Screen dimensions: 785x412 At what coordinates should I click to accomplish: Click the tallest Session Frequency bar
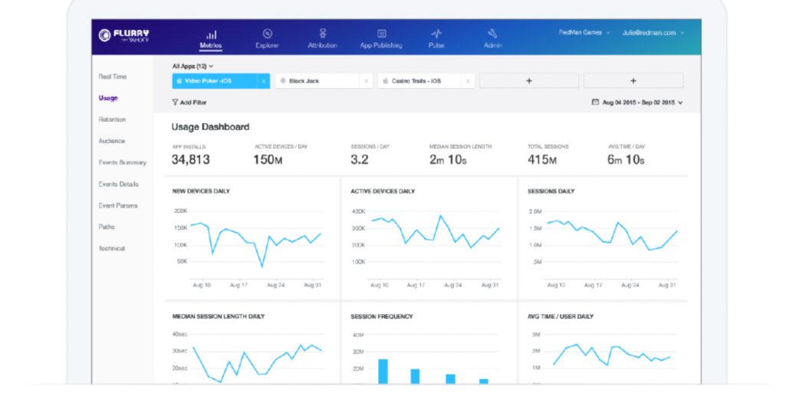pyautogui.click(x=383, y=371)
